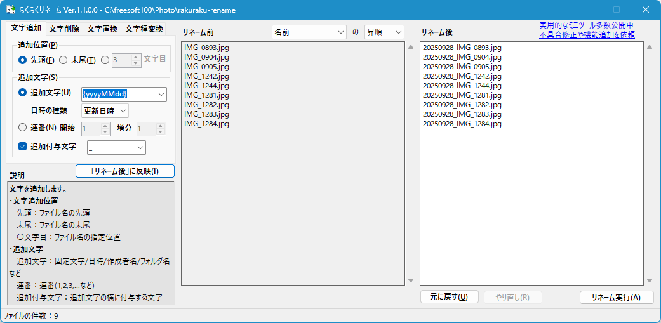Switch to the 文字削除 tab
Screen dimensions: 661x323
click(65, 29)
